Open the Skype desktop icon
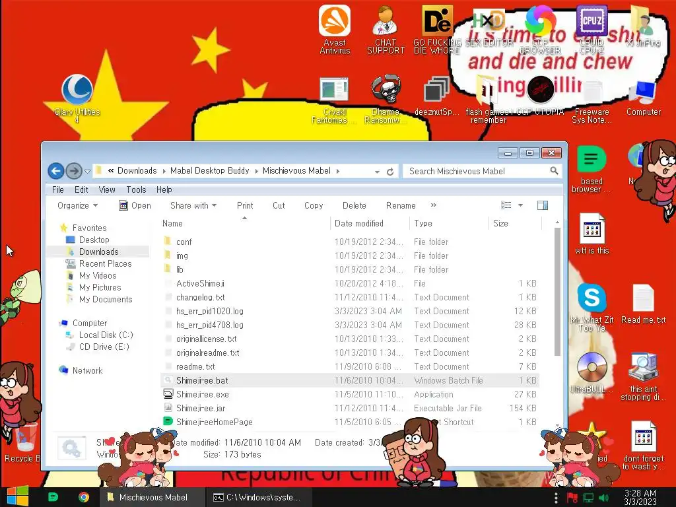This screenshot has width=676, height=507. pyautogui.click(x=591, y=298)
